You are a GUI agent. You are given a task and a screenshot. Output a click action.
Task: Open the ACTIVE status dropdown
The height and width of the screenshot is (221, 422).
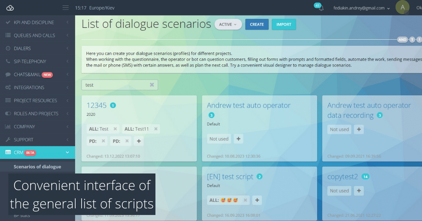point(228,25)
